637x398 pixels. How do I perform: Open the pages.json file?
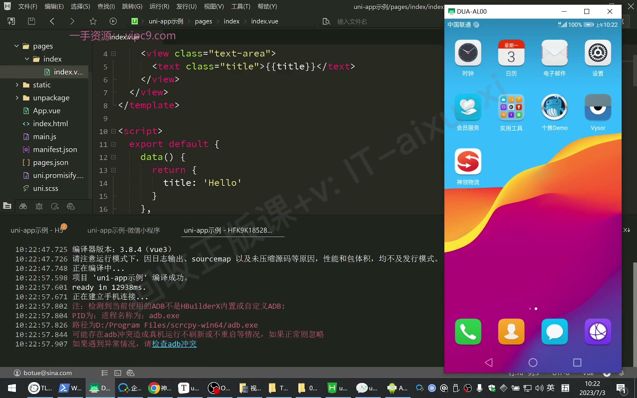[x=50, y=163]
